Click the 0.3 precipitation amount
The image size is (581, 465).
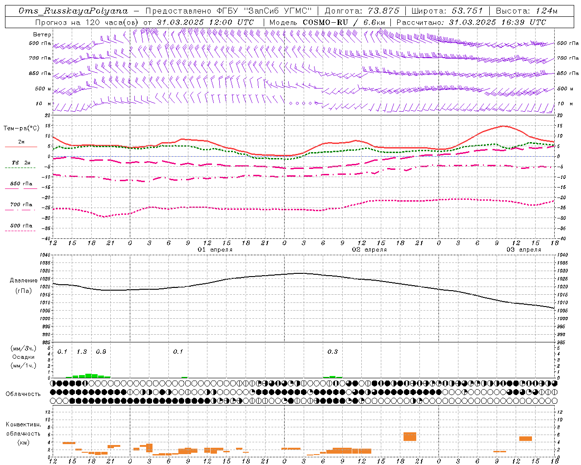click(x=332, y=351)
